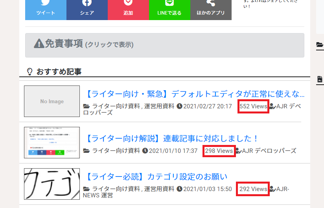Click the open folder icon in right sidebar
Image resolution: width=324 pixels, height=208 pixels.
pyautogui.click(x=320, y=45)
